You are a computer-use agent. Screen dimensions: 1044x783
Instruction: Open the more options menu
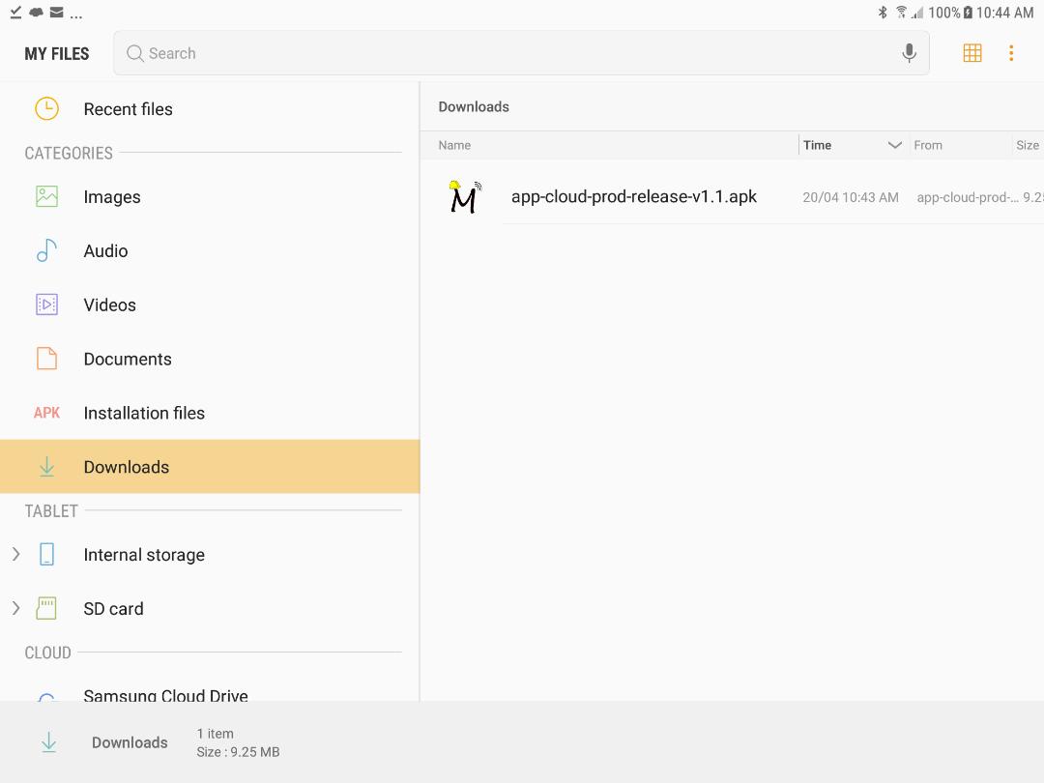coord(1011,52)
